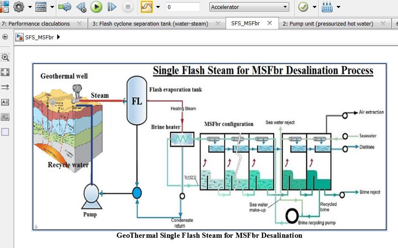Screen dimensions: 398x248
Task: Click the 'Seawater' label
Action: click(368, 136)
